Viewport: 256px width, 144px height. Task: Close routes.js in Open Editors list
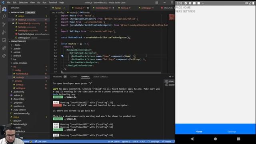13,20
